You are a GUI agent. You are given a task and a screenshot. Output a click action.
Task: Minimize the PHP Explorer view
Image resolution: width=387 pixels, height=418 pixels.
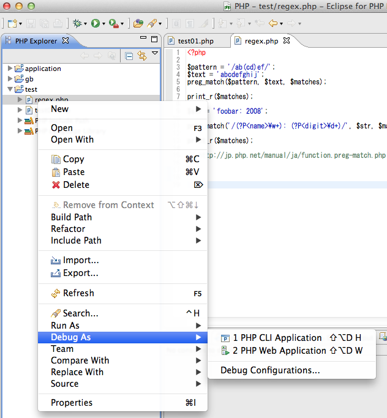(x=143, y=37)
